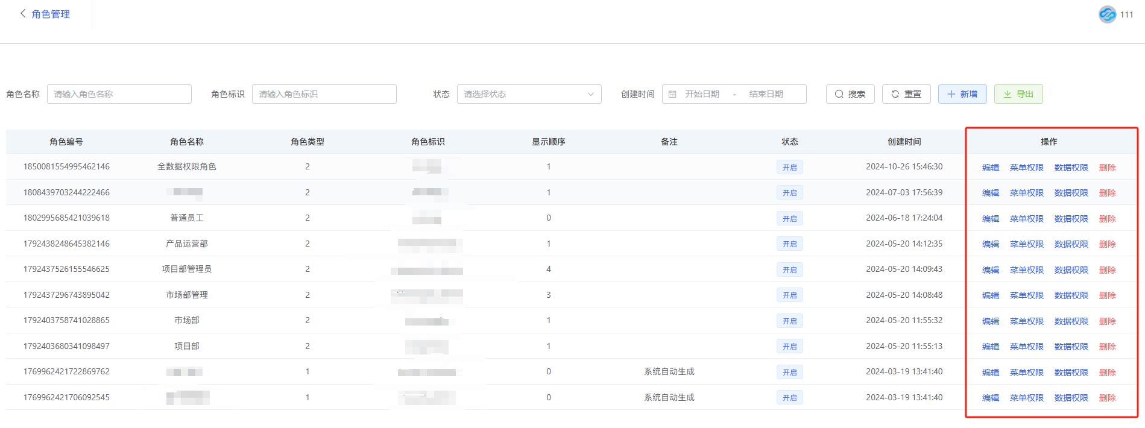The image size is (1145, 428).
Task: Focus the 角色标识 input field
Action: tap(324, 94)
